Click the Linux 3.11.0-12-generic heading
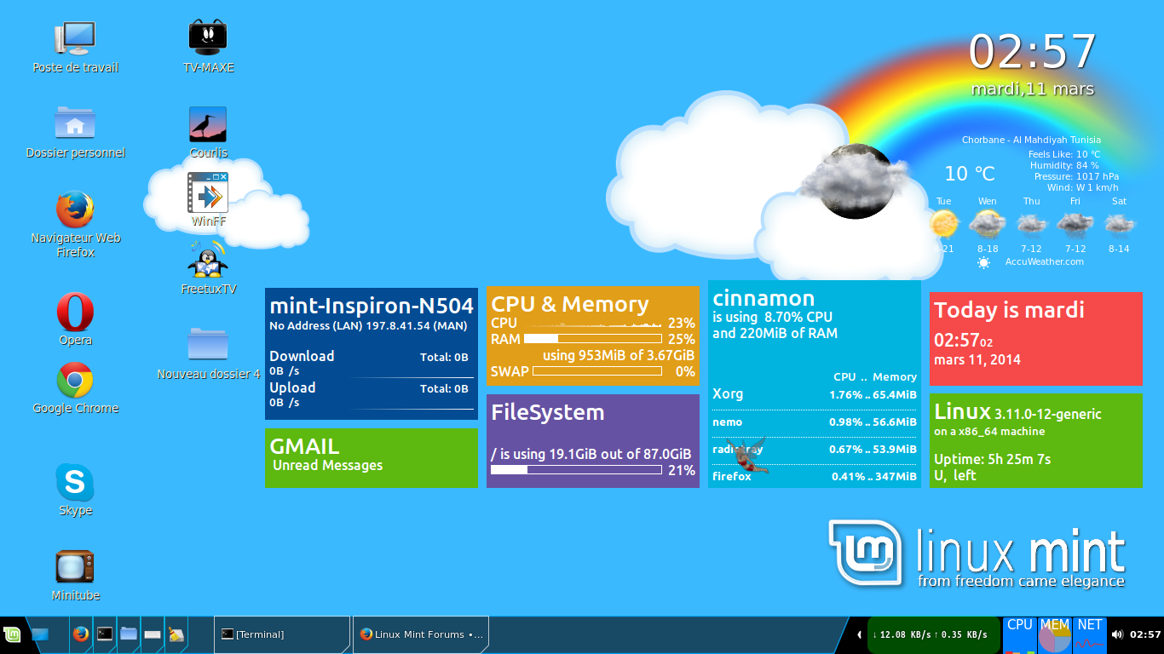The width and height of the screenshot is (1164, 654). tap(1017, 413)
